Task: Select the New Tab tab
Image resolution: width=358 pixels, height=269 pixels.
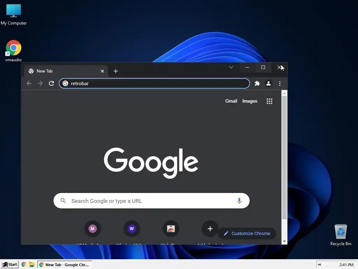Action: tap(66, 71)
